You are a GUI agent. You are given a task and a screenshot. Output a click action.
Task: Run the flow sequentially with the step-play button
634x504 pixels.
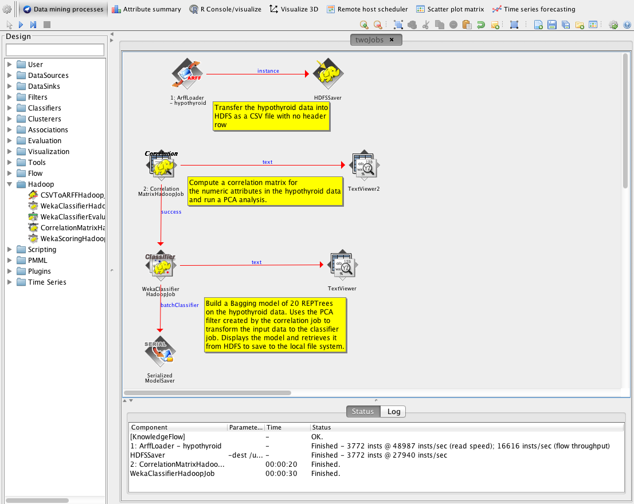point(33,25)
